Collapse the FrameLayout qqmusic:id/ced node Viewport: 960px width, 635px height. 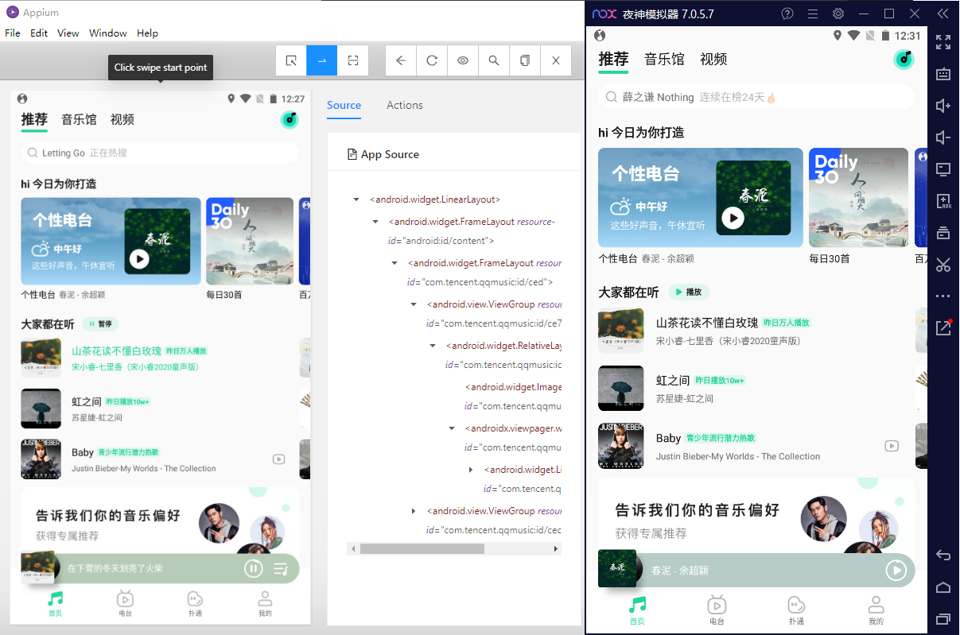click(x=394, y=263)
